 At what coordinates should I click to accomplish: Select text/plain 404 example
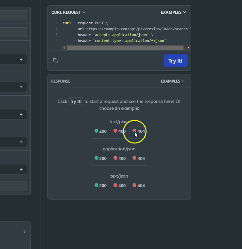[139, 131]
